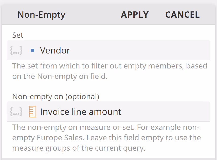Open the braces icon beside Invoice line amount
The width and height of the screenshot is (217, 160).
pyautogui.click(x=16, y=112)
